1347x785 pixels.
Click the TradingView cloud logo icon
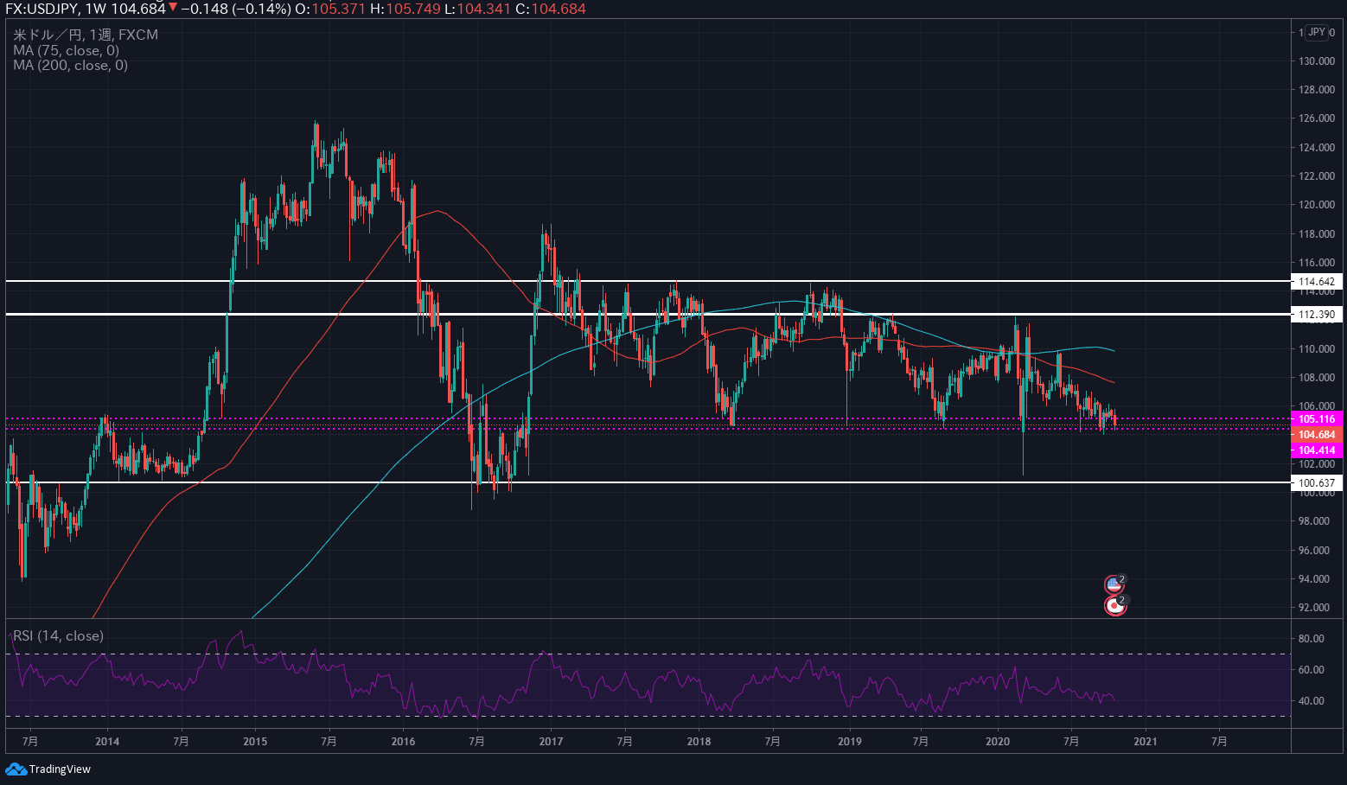coord(16,769)
